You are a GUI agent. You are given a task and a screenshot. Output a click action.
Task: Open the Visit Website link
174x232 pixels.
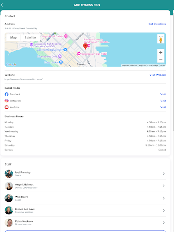click(158, 75)
